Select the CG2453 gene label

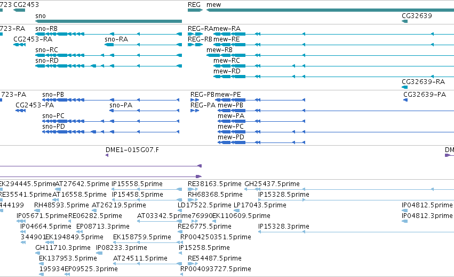click(x=26, y=5)
